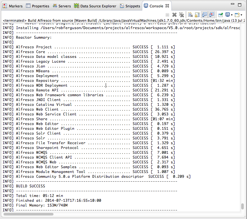Toggle show console when standard out changes

(x=204, y=15)
